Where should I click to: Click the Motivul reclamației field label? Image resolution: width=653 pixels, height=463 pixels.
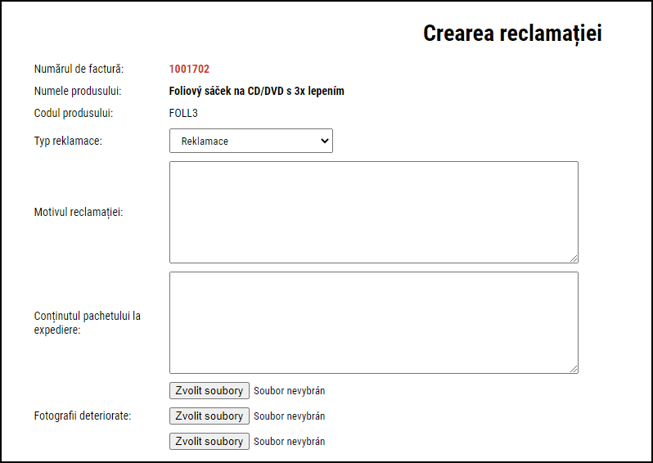click(x=79, y=213)
